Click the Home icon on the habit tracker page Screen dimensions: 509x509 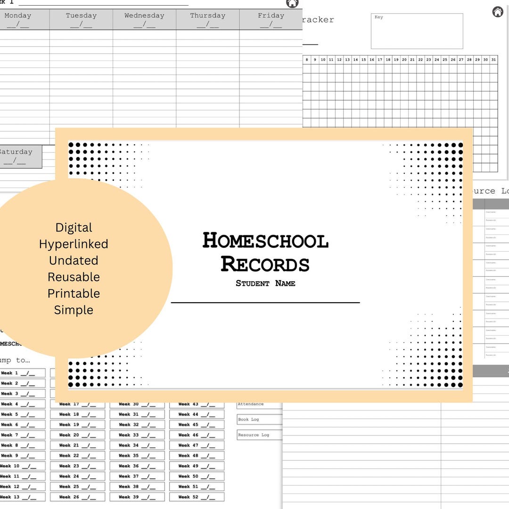click(x=498, y=12)
